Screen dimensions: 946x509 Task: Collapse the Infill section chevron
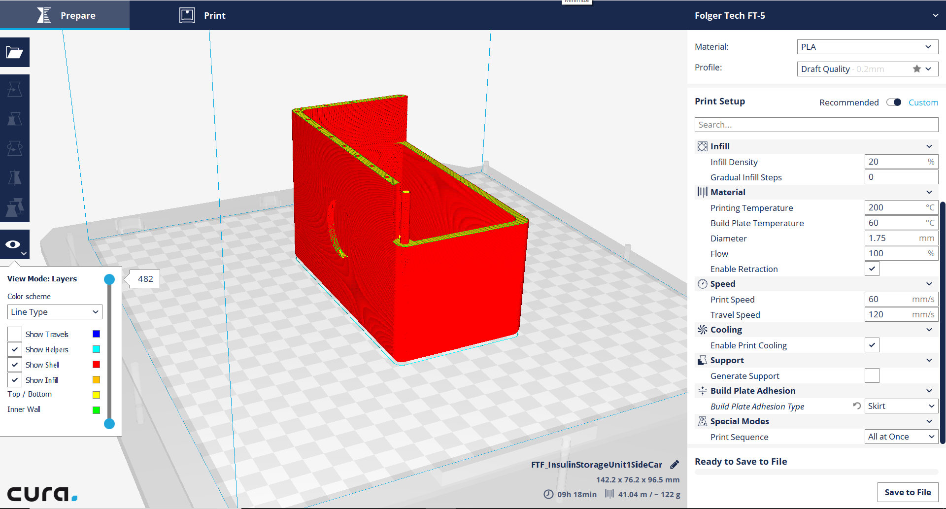click(929, 146)
